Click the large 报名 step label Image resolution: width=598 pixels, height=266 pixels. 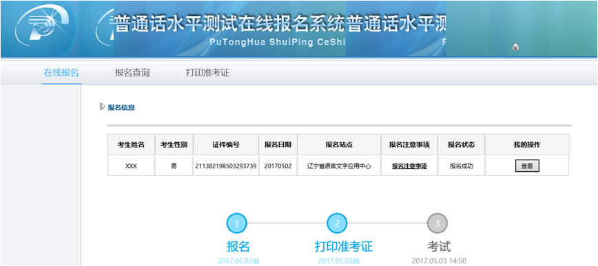coord(238,247)
